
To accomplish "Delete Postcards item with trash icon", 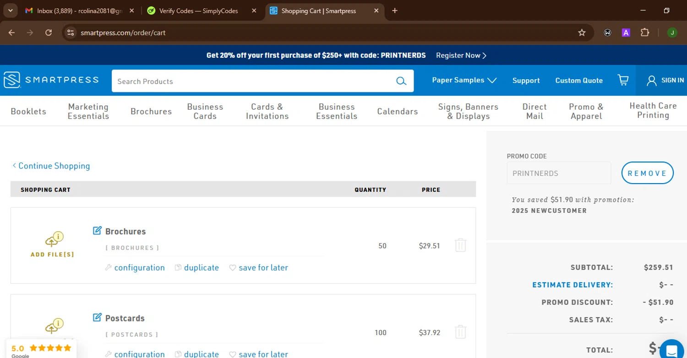I will point(460,332).
